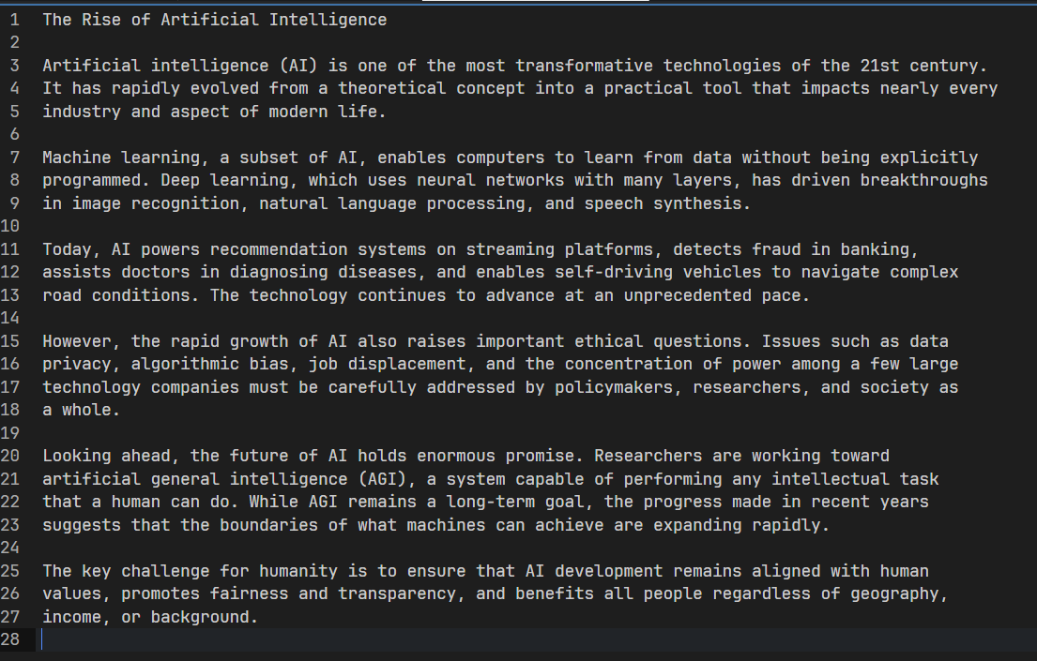The image size is (1037, 661).
Task: Click line number 25 in the gutter
Action: tap(10, 571)
